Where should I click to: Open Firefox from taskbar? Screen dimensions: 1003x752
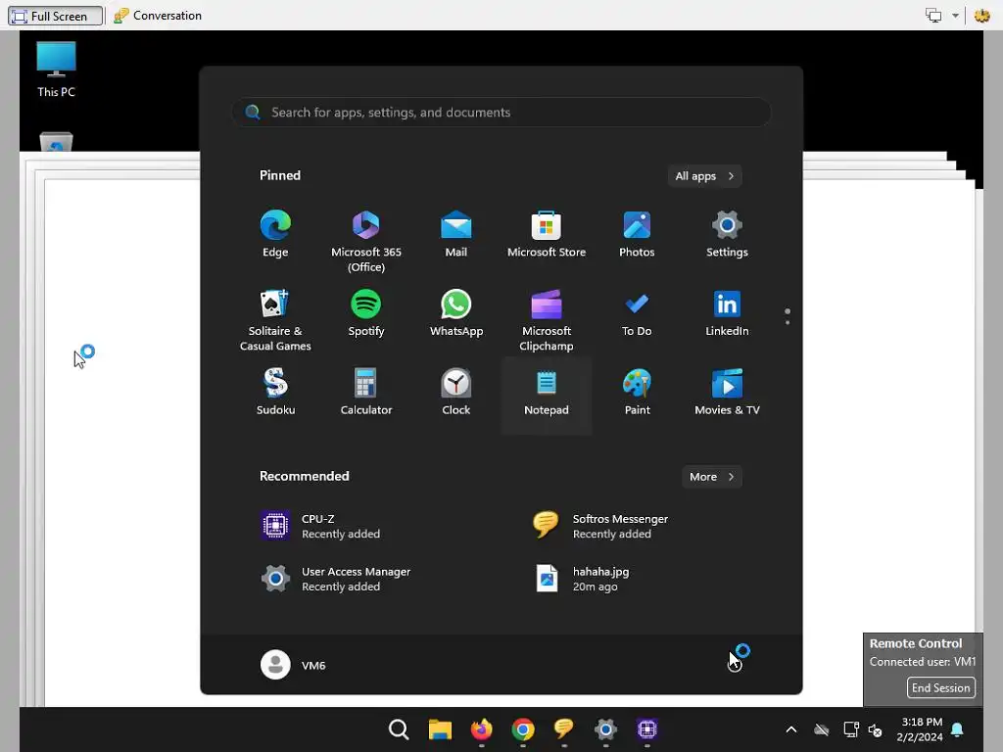[x=482, y=728]
